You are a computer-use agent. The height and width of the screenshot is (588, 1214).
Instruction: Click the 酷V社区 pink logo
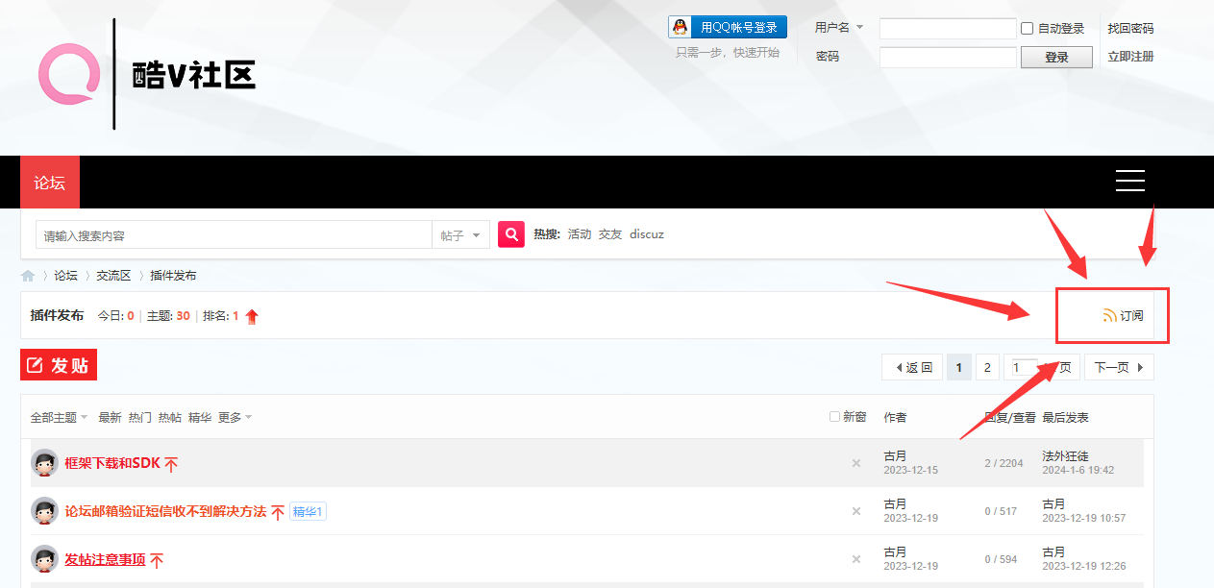pos(68,74)
